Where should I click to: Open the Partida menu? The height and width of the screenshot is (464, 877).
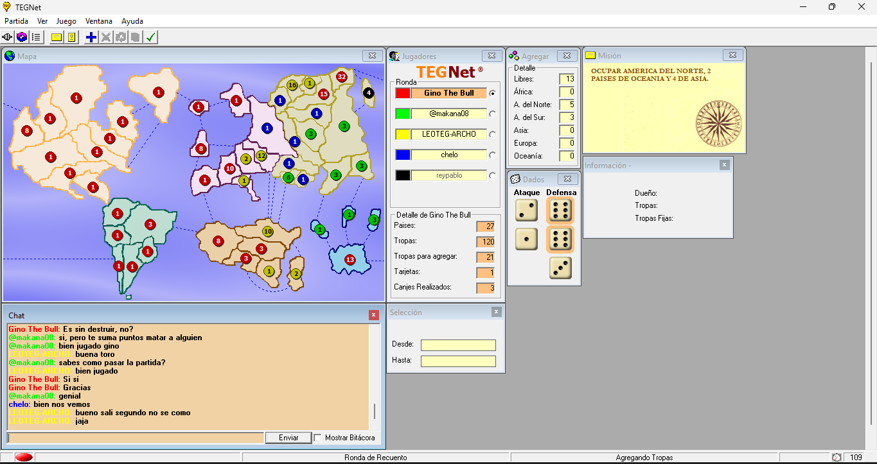coord(17,21)
